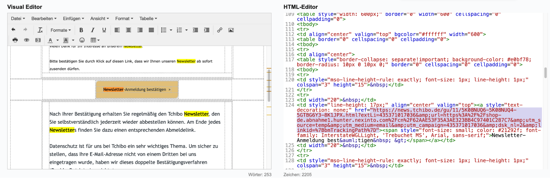
Task: Click Newsletter-Anmeldung bestätigen button
Action: pyautogui.click(x=137, y=89)
